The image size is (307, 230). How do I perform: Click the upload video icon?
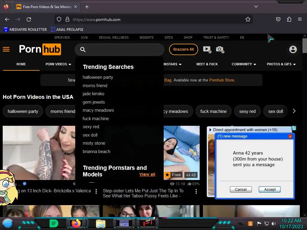point(207,49)
